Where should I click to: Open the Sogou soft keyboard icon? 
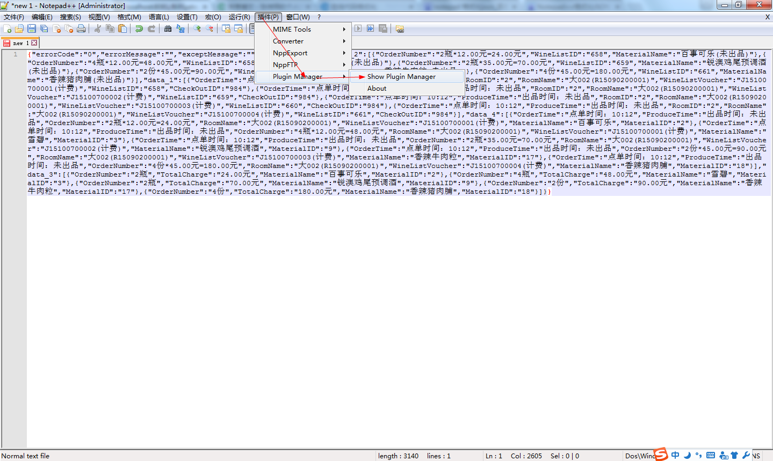coord(711,455)
